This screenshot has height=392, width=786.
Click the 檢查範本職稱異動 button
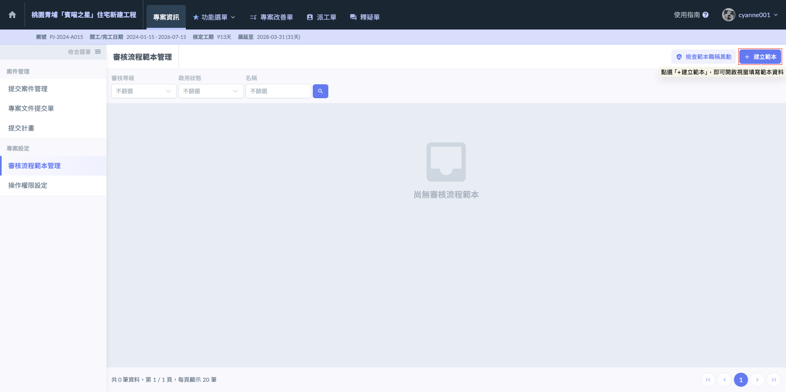pos(704,57)
